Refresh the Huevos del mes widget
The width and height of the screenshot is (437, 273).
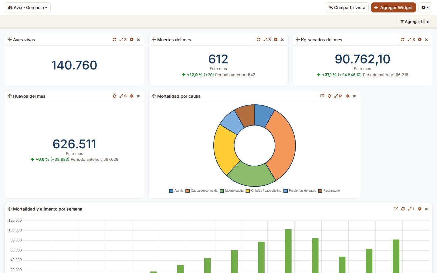(x=114, y=96)
